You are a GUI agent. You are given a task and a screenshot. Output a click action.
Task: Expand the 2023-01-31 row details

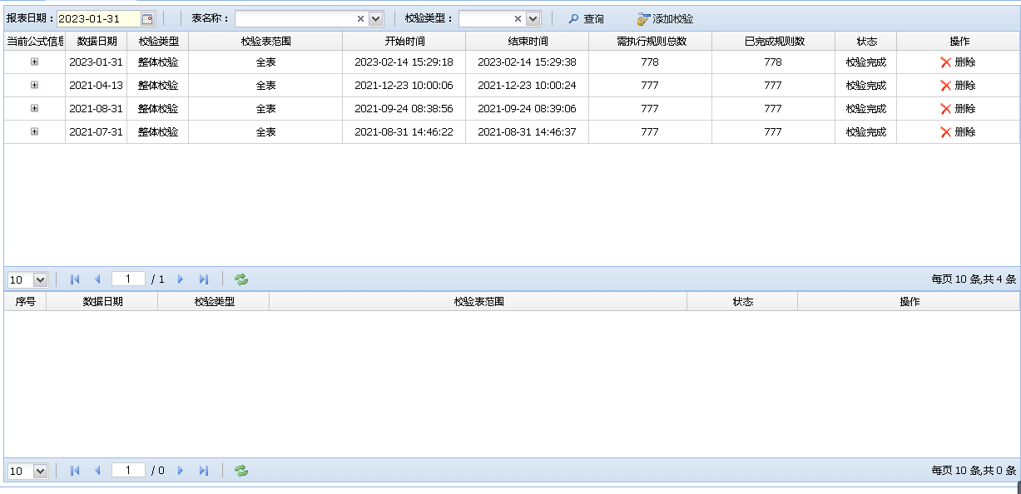click(x=34, y=62)
